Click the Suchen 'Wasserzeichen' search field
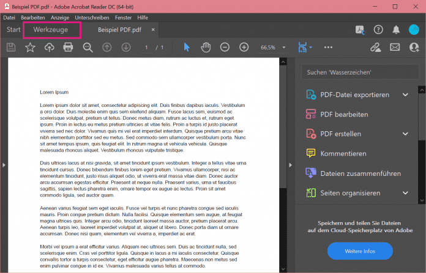This screenshot has height=273, width=426. [x=359, y=73]
